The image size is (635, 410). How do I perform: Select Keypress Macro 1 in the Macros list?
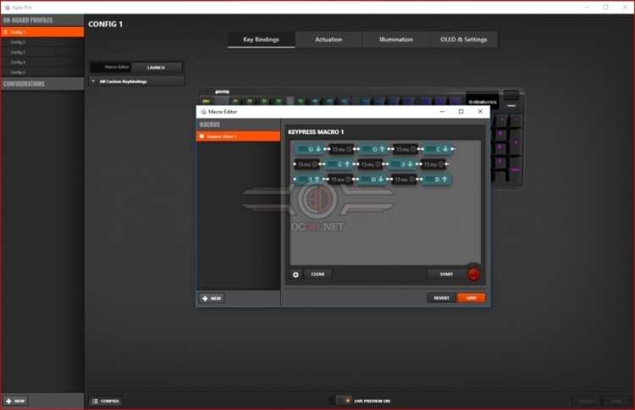tap(238, 136)
